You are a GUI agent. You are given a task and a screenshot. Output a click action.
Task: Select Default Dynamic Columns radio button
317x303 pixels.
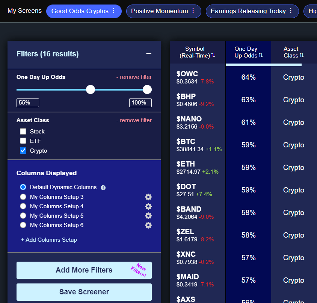click(x=23, y=187)
